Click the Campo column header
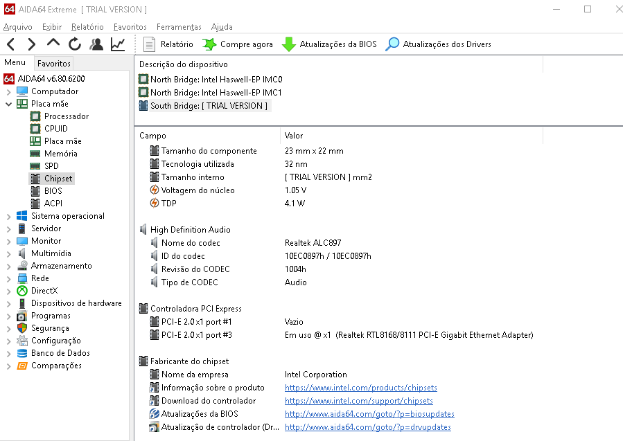623x441 pixels. (x=208, y=136)
